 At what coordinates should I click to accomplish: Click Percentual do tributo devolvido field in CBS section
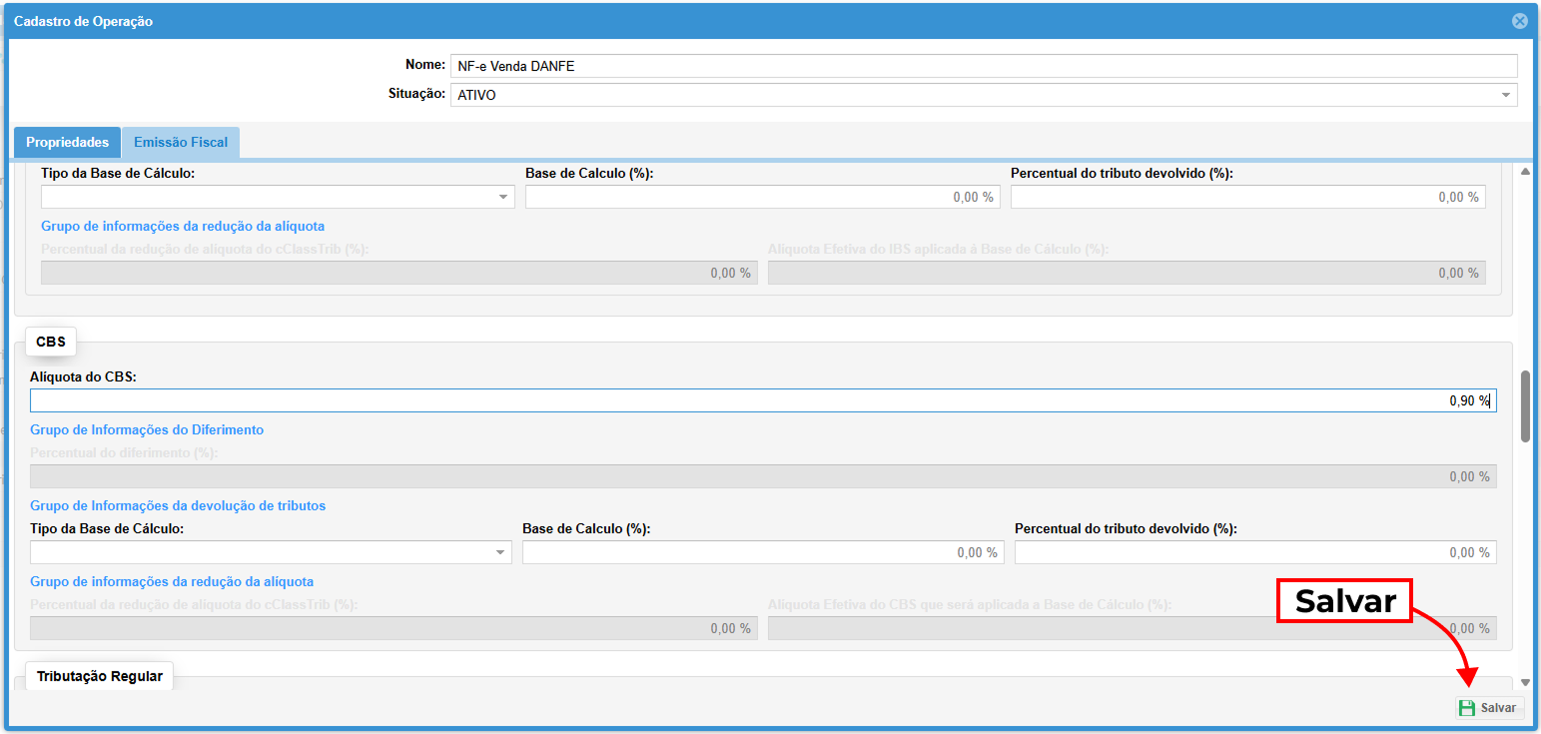coord(1254,552)
